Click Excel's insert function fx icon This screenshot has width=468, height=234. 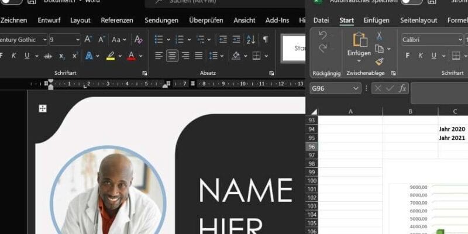[x=402, y=88]
